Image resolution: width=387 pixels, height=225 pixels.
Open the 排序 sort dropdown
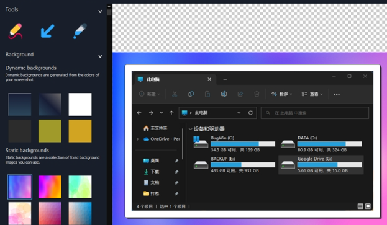tap(281, 94)
